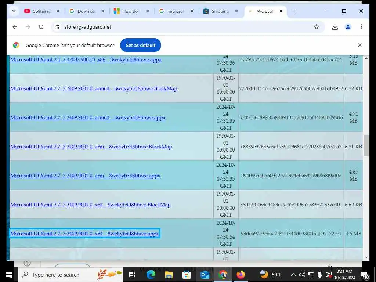Select hash 5705036c898e0a8d89103d7e917af44093b095d6

[x=291, y=117]
